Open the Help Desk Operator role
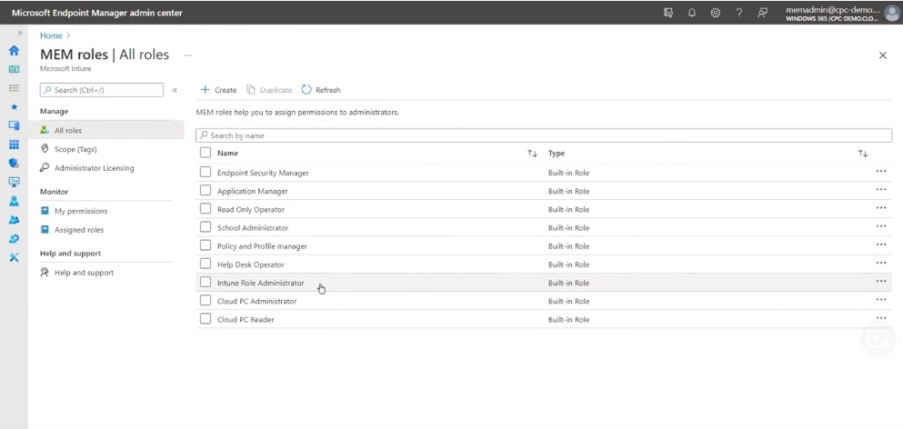Viewport: 903px width, 429px height. [x=250, y=264]
